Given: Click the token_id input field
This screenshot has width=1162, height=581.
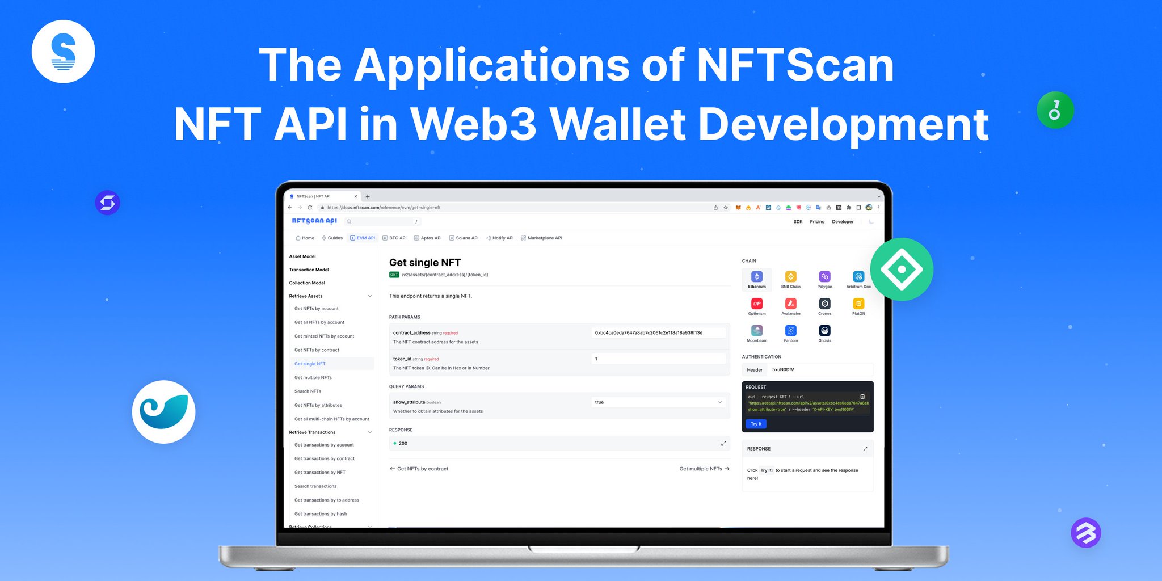Looking at the screenshot, I should [x=658, y=359].
